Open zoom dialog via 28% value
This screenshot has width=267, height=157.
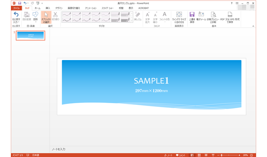pos(245,155)
